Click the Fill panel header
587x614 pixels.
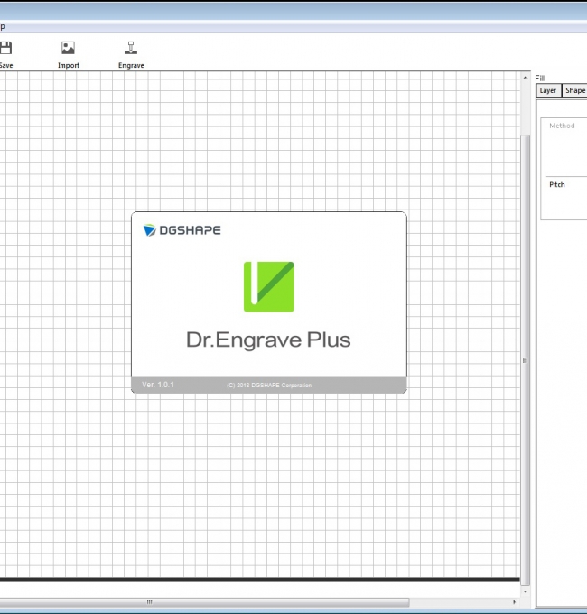540,78
